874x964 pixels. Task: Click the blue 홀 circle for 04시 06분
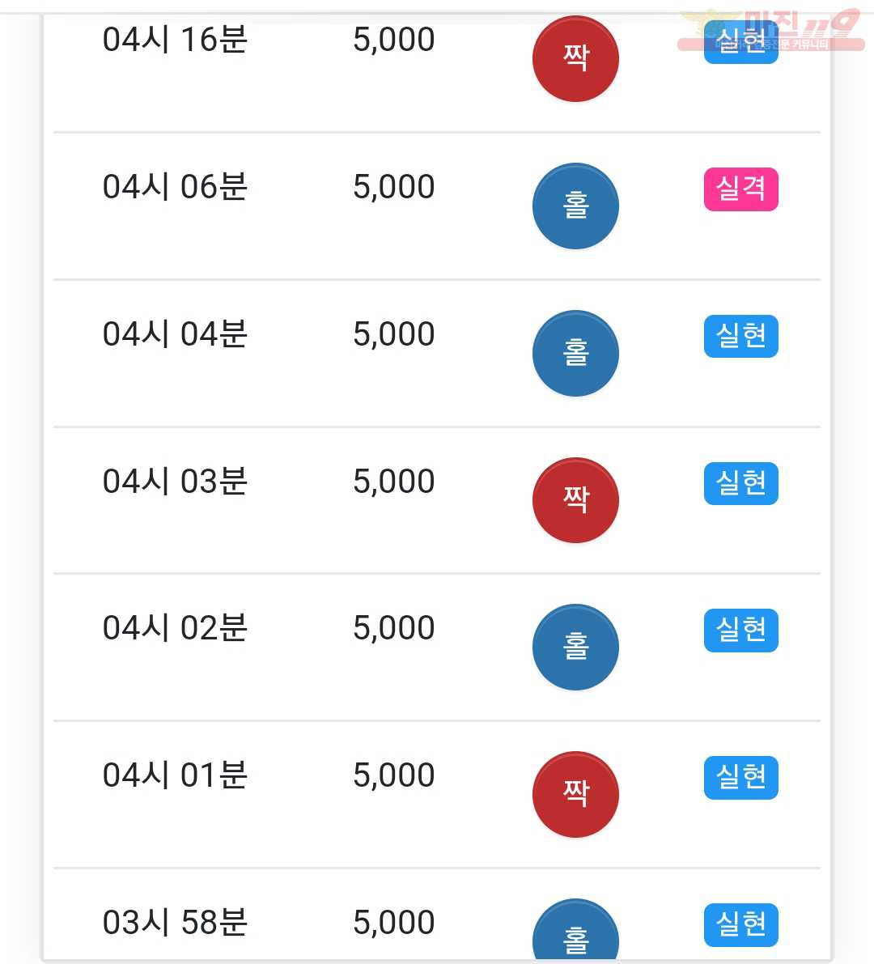(x=575, y=206)
